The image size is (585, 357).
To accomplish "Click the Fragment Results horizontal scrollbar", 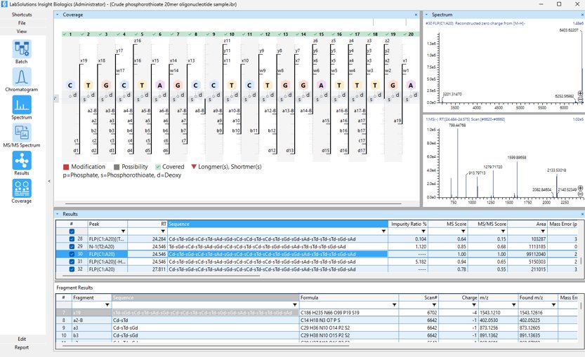I will 206,346.
